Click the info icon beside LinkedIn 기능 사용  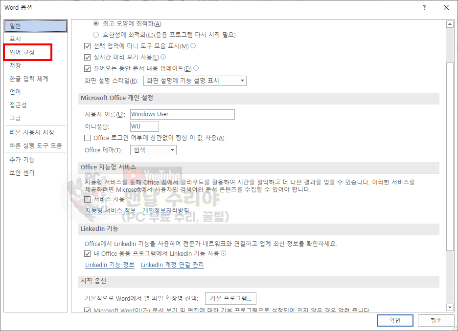(224, 253)
